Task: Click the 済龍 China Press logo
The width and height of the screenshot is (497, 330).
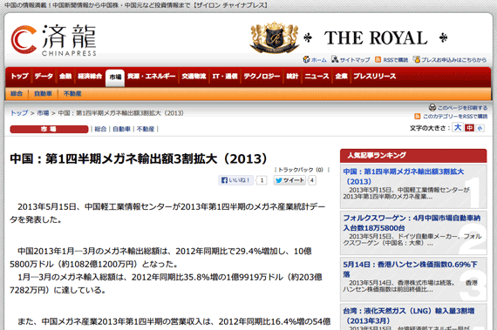Action: click(53, 40)
